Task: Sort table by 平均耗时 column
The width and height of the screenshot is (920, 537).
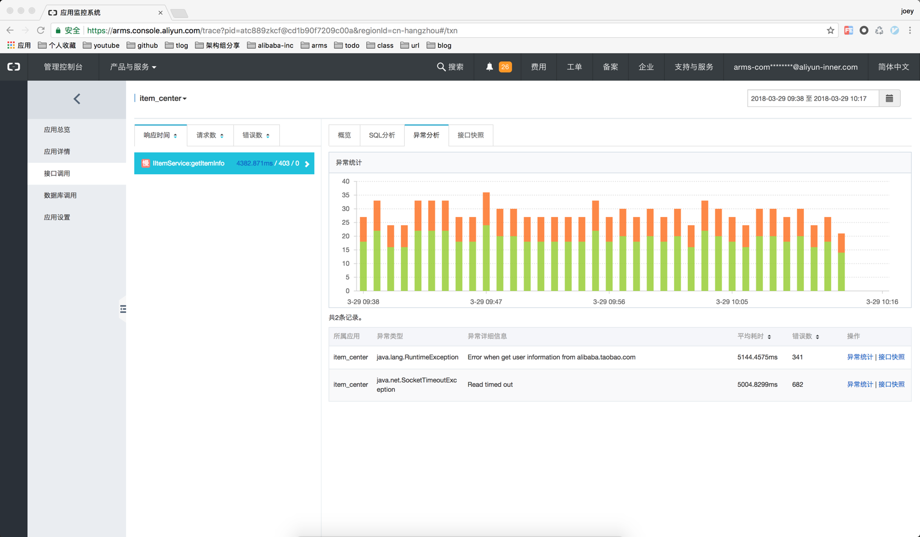Action: 754,336
